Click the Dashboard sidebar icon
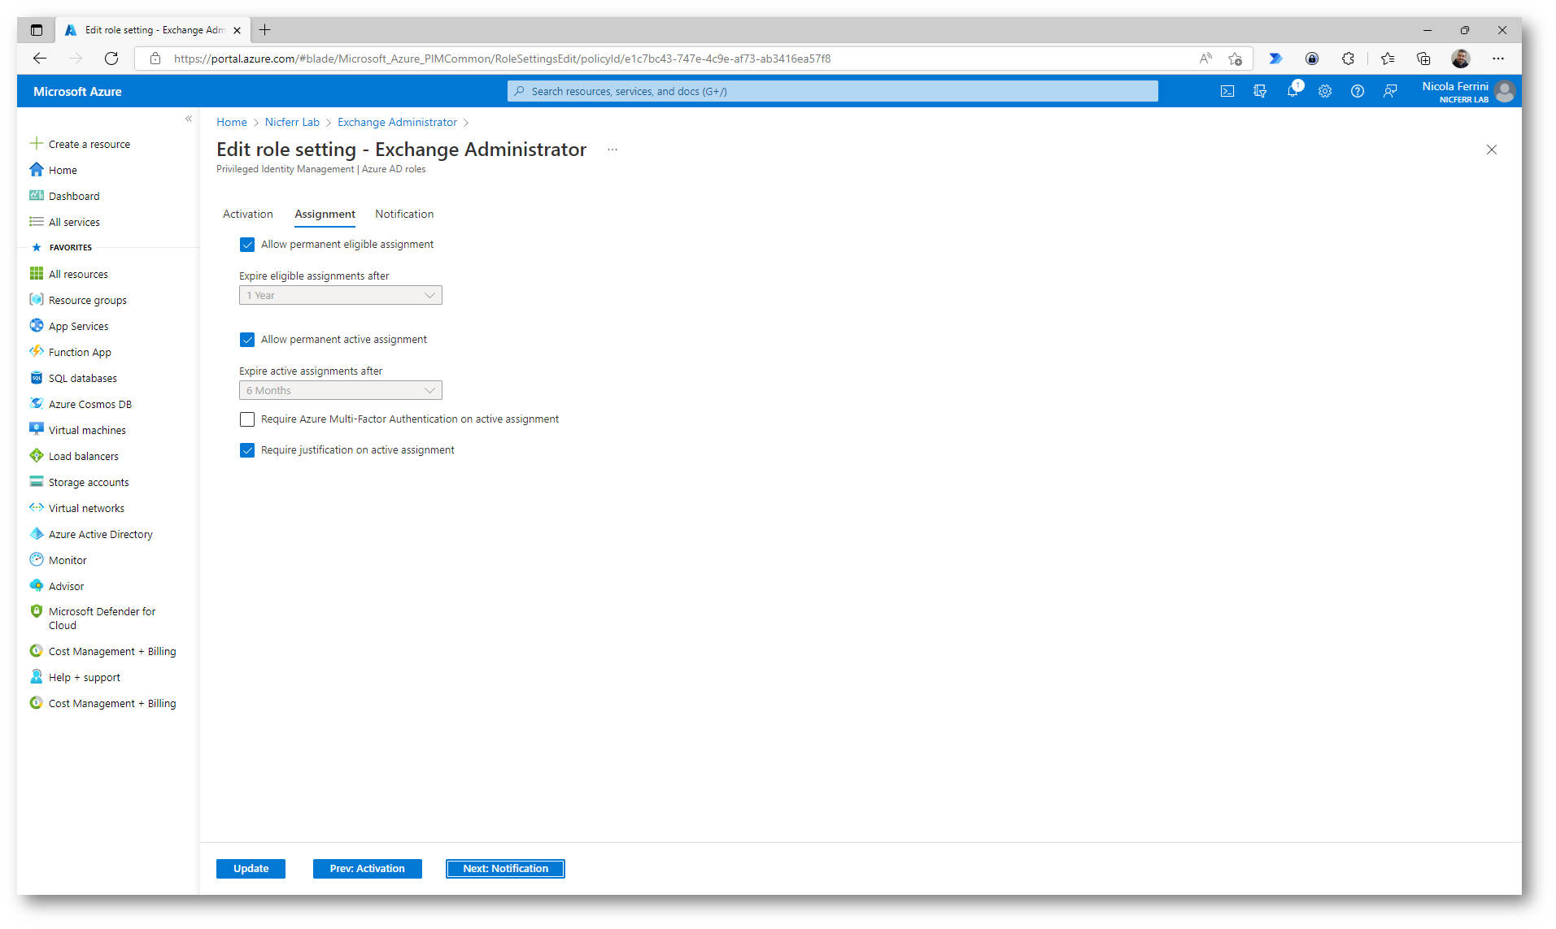The image size is (1556, 929). pyautogui.click(x=37, y=196)
